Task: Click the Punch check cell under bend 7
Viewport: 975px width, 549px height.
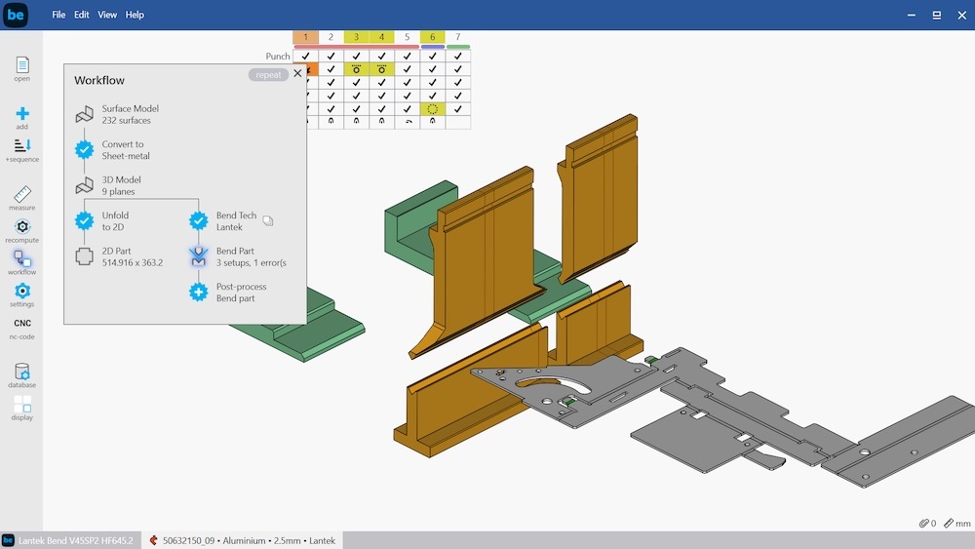Action: pyautogui.click(x=457, y=56)
